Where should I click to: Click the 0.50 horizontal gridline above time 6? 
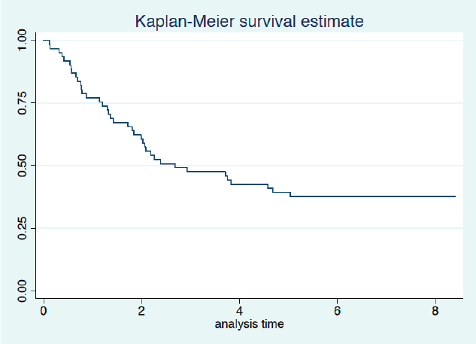click(337, 165)
